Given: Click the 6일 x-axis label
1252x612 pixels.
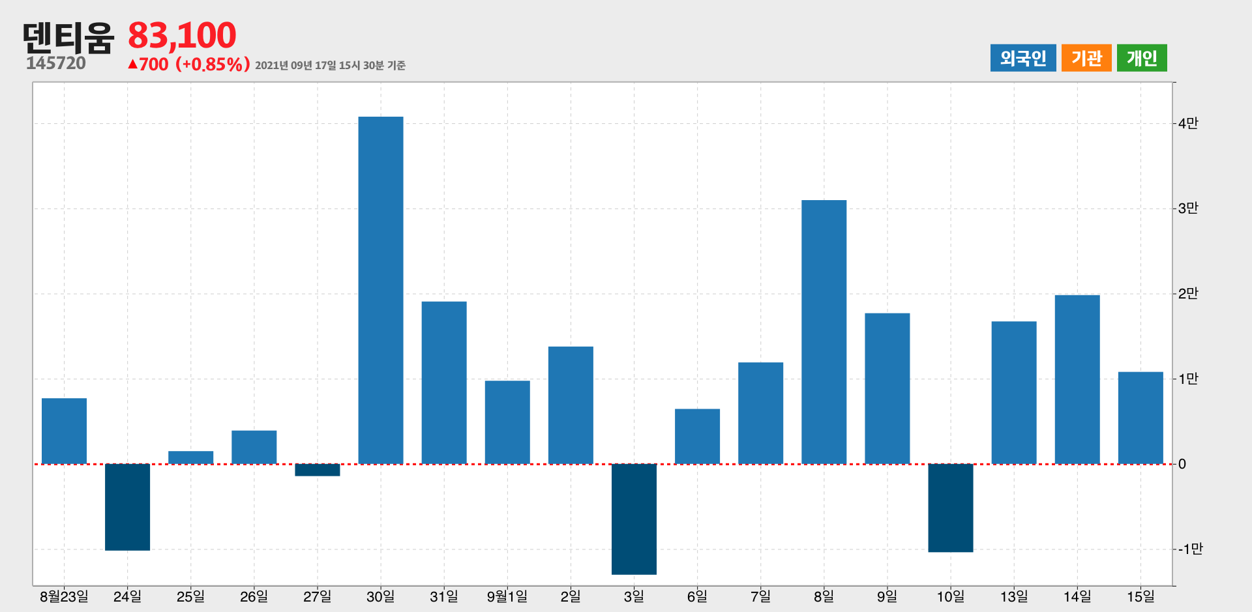Looking at the screenshot, I should (697, 596).
